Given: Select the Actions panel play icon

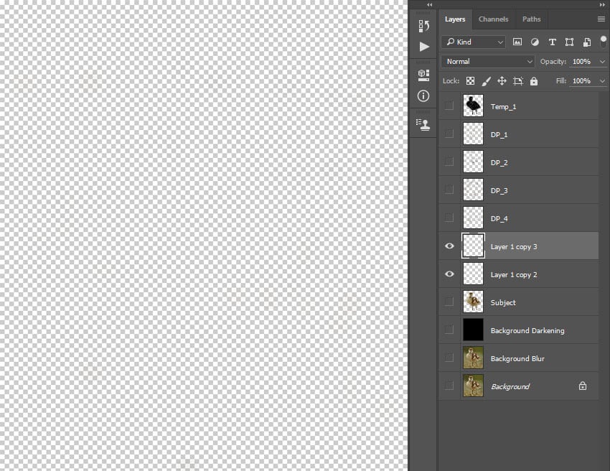Looking at the screenshot, I should pyautogui.click(x=423, y=46).
